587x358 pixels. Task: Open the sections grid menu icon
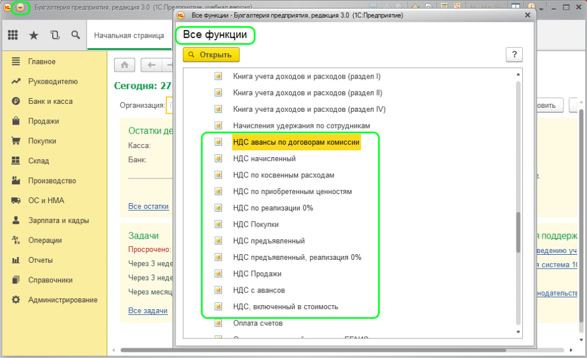[x=13, y=35]
